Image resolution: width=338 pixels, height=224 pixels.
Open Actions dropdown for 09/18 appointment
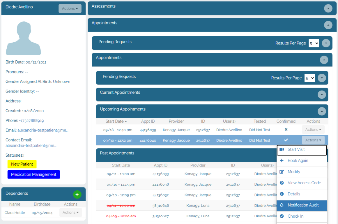313,129
